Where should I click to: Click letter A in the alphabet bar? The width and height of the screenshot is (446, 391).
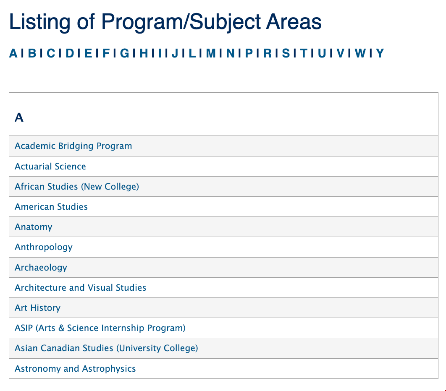[13, 54]
